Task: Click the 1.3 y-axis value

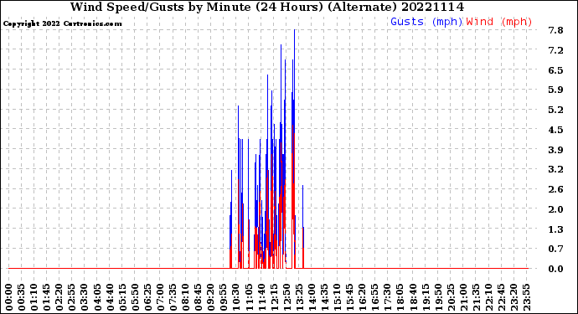Action: 556,229
